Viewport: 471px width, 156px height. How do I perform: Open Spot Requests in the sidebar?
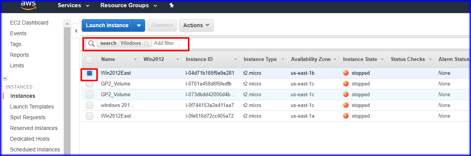coord(28,117)
